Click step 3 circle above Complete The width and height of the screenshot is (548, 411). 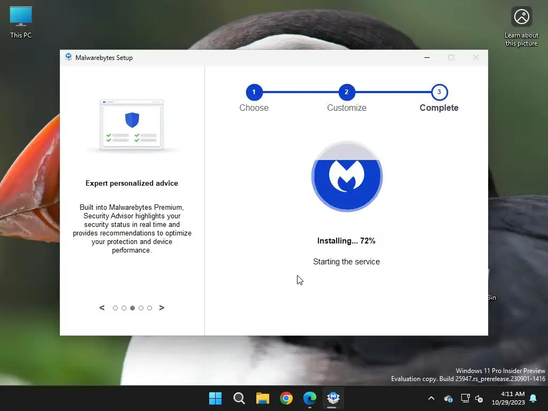click(439, 92)
